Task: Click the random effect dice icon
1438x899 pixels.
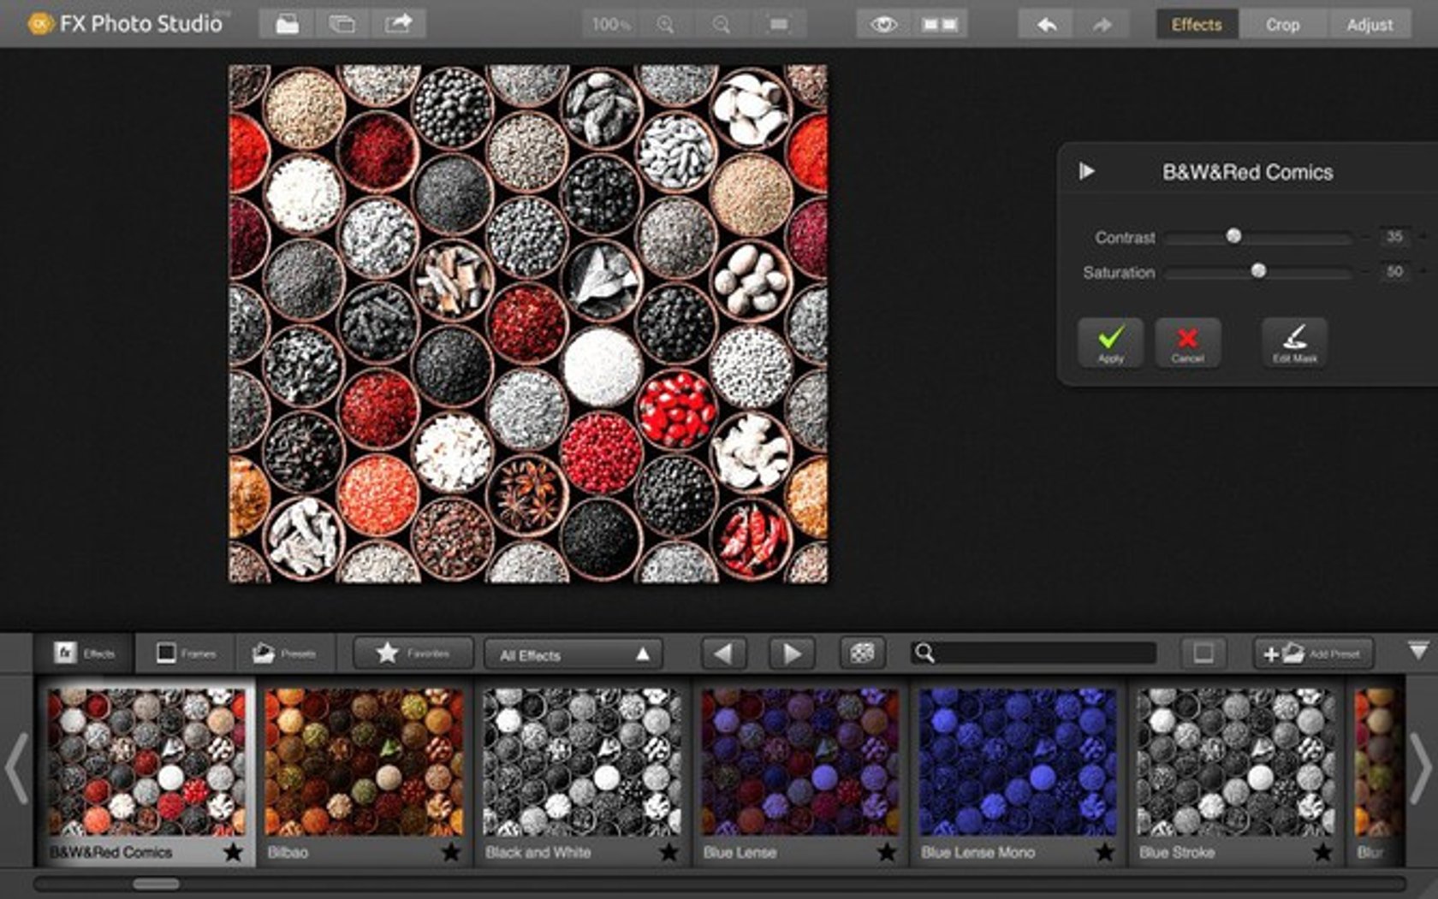Action: click(864, 654)
